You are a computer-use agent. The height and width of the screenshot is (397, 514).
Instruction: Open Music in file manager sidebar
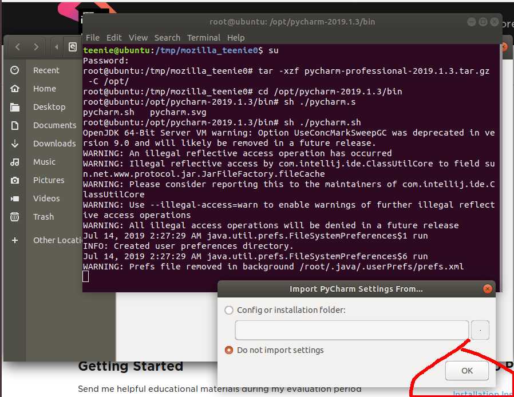(44, 162)
